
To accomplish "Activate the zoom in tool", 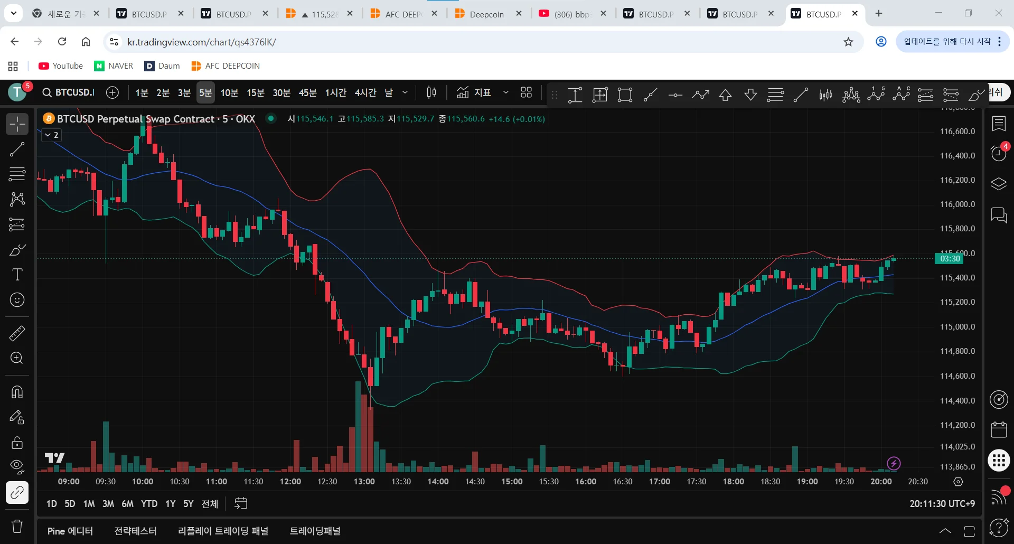I will 17,358.
